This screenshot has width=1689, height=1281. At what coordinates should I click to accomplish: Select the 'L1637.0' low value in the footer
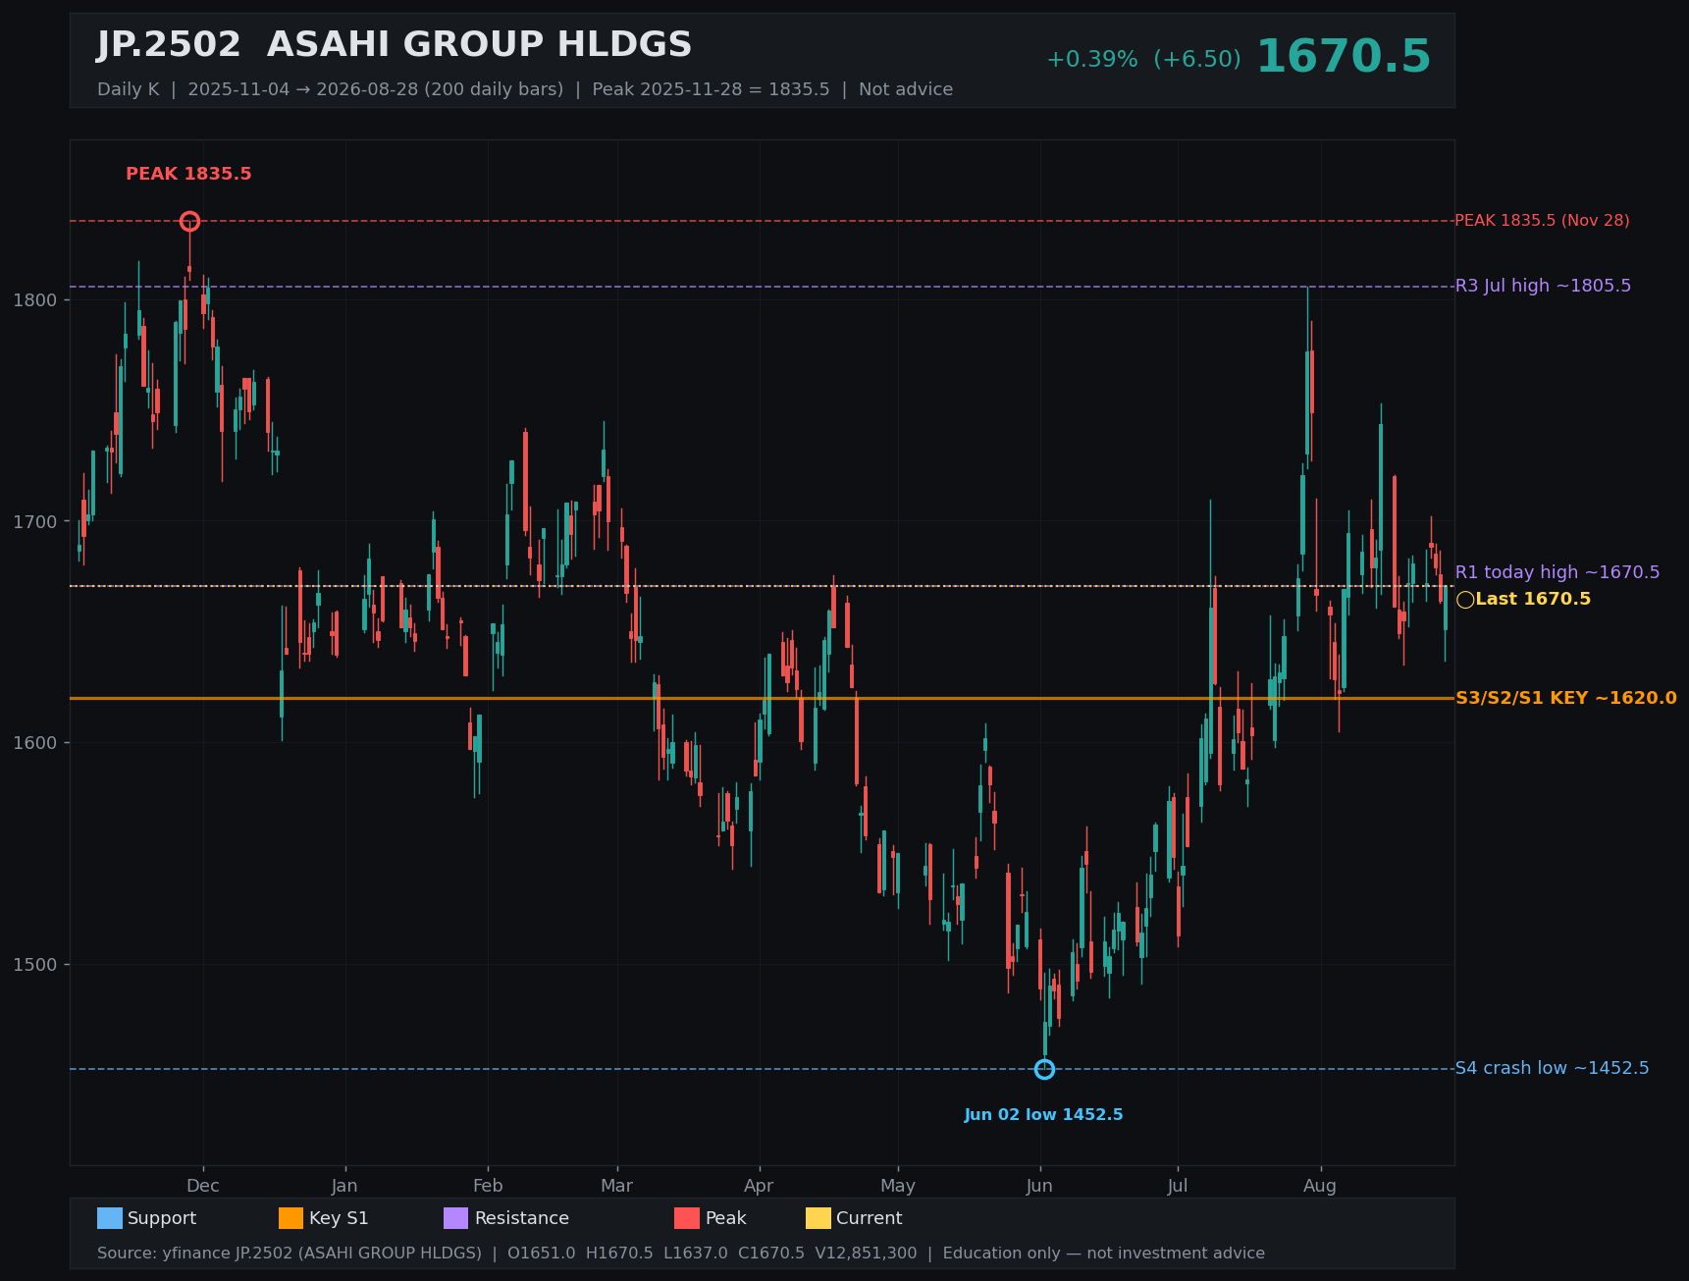click(696, 1254)
